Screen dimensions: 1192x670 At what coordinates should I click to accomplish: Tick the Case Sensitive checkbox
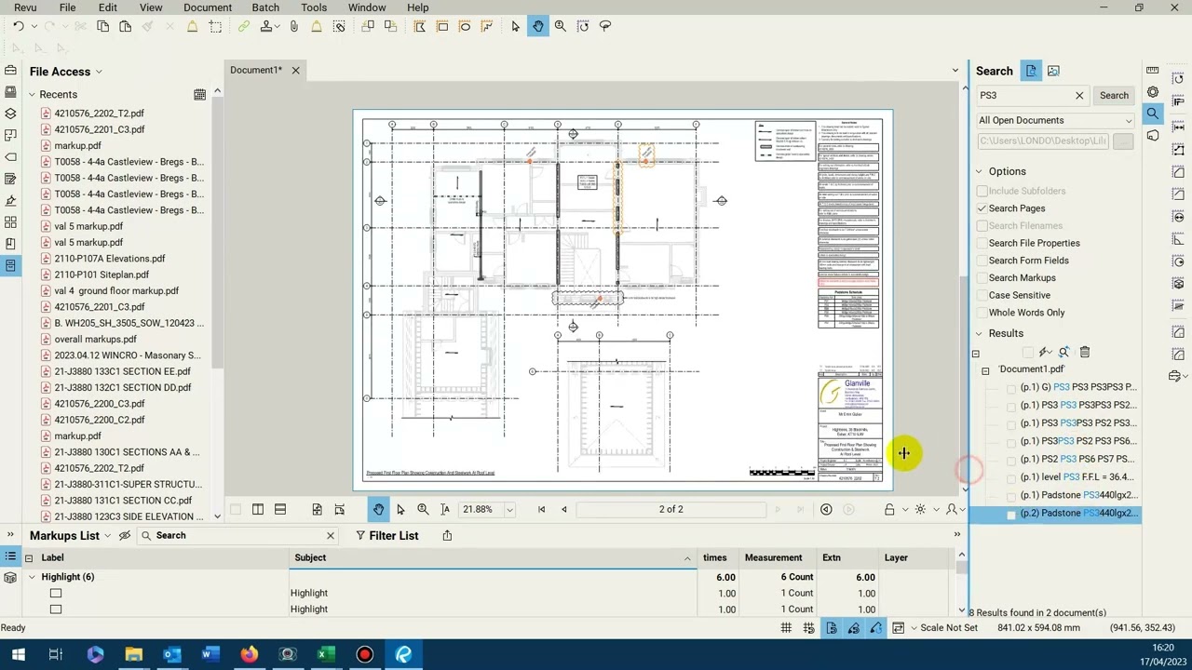(x=982, y=295)
